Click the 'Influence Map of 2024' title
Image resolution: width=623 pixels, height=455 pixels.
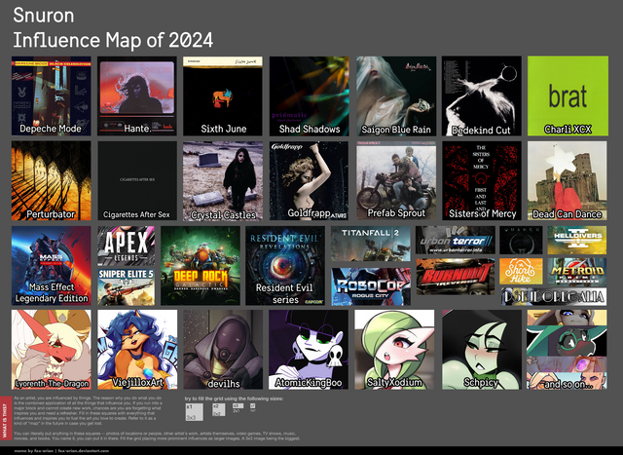113,40
